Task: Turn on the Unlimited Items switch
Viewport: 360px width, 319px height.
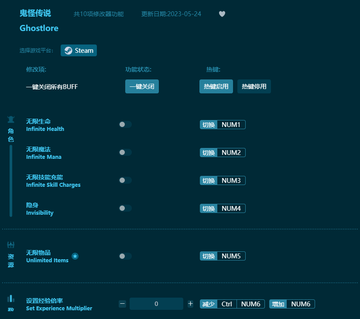Action: click(x=125, y=256)
